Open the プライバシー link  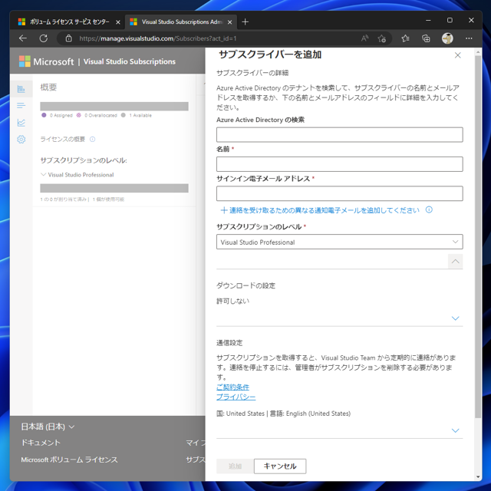(x=236, y=397)
